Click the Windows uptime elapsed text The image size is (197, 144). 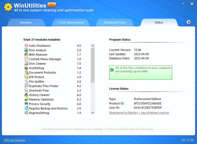pos(97,129)
